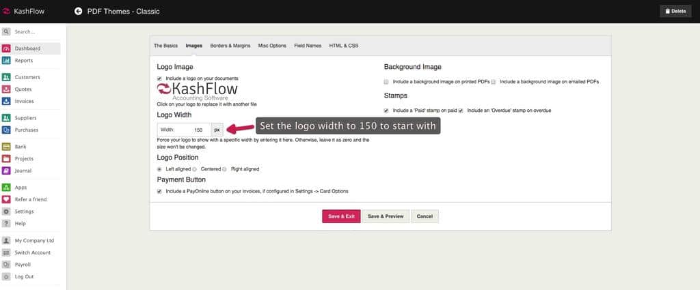Toggle 'Include a logo on your documents' checkbox
The width and height of the screenshot is (700, 290).
(160, 78)
